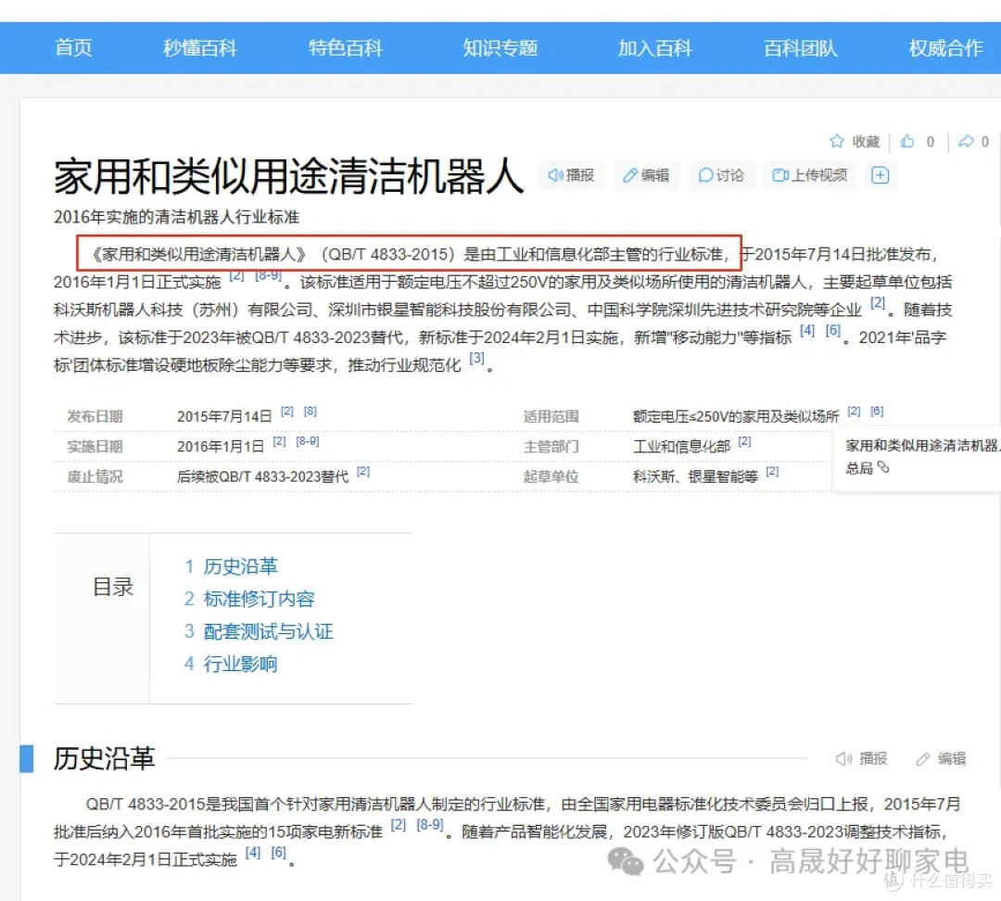
Task: Click the 播报 button beside the title
Action: click(x=571, y=175)
